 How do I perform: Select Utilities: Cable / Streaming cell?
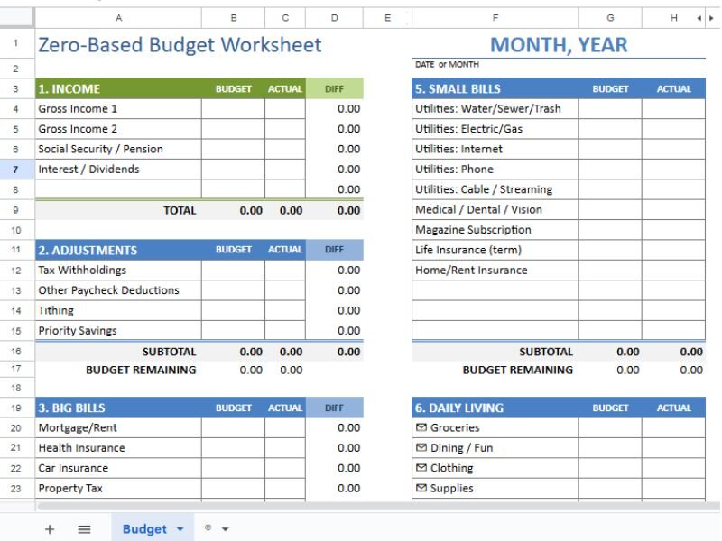495,189
